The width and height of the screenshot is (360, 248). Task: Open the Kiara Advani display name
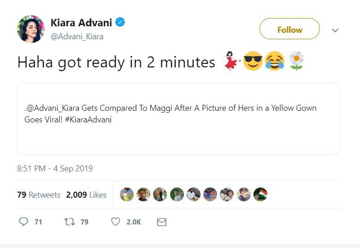pyautogui.click(x=81, y=23)
